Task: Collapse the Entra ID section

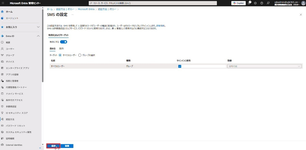Action: click(x=38, y=36)
